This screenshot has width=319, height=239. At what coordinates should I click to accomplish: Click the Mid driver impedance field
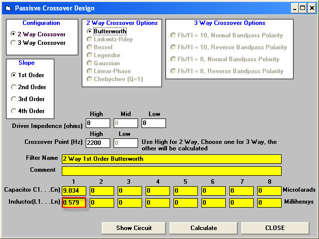126,123
